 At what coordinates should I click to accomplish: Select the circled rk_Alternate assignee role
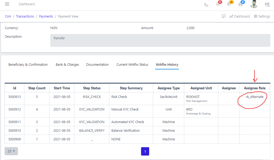pos(255,97)
